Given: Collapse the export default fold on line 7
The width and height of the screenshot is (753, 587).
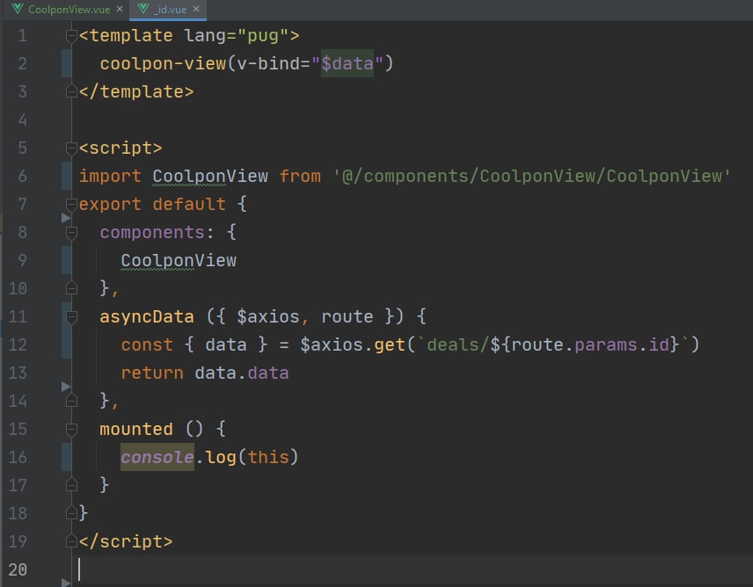Looking at the screenshot, I should (71, 204).
